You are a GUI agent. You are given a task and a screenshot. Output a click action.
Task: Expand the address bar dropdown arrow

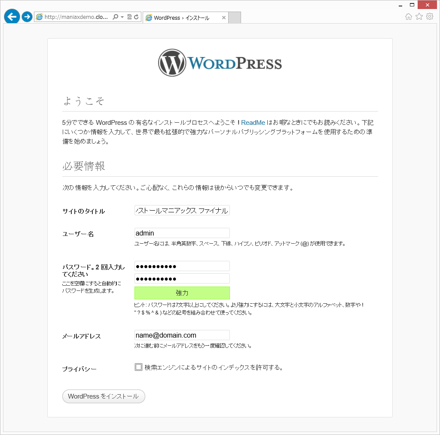[122, 17]
